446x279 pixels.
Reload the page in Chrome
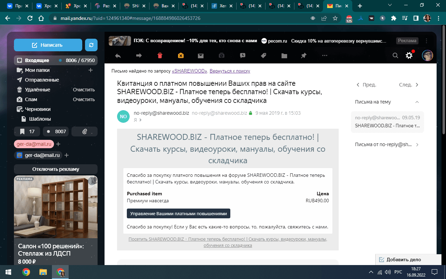(30, 18)
